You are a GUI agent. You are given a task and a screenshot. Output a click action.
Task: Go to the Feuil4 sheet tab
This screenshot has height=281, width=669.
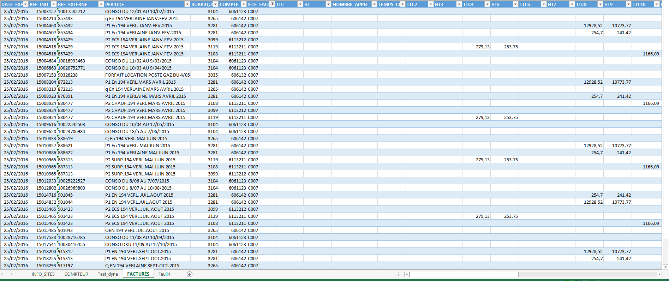coord(164,274)
